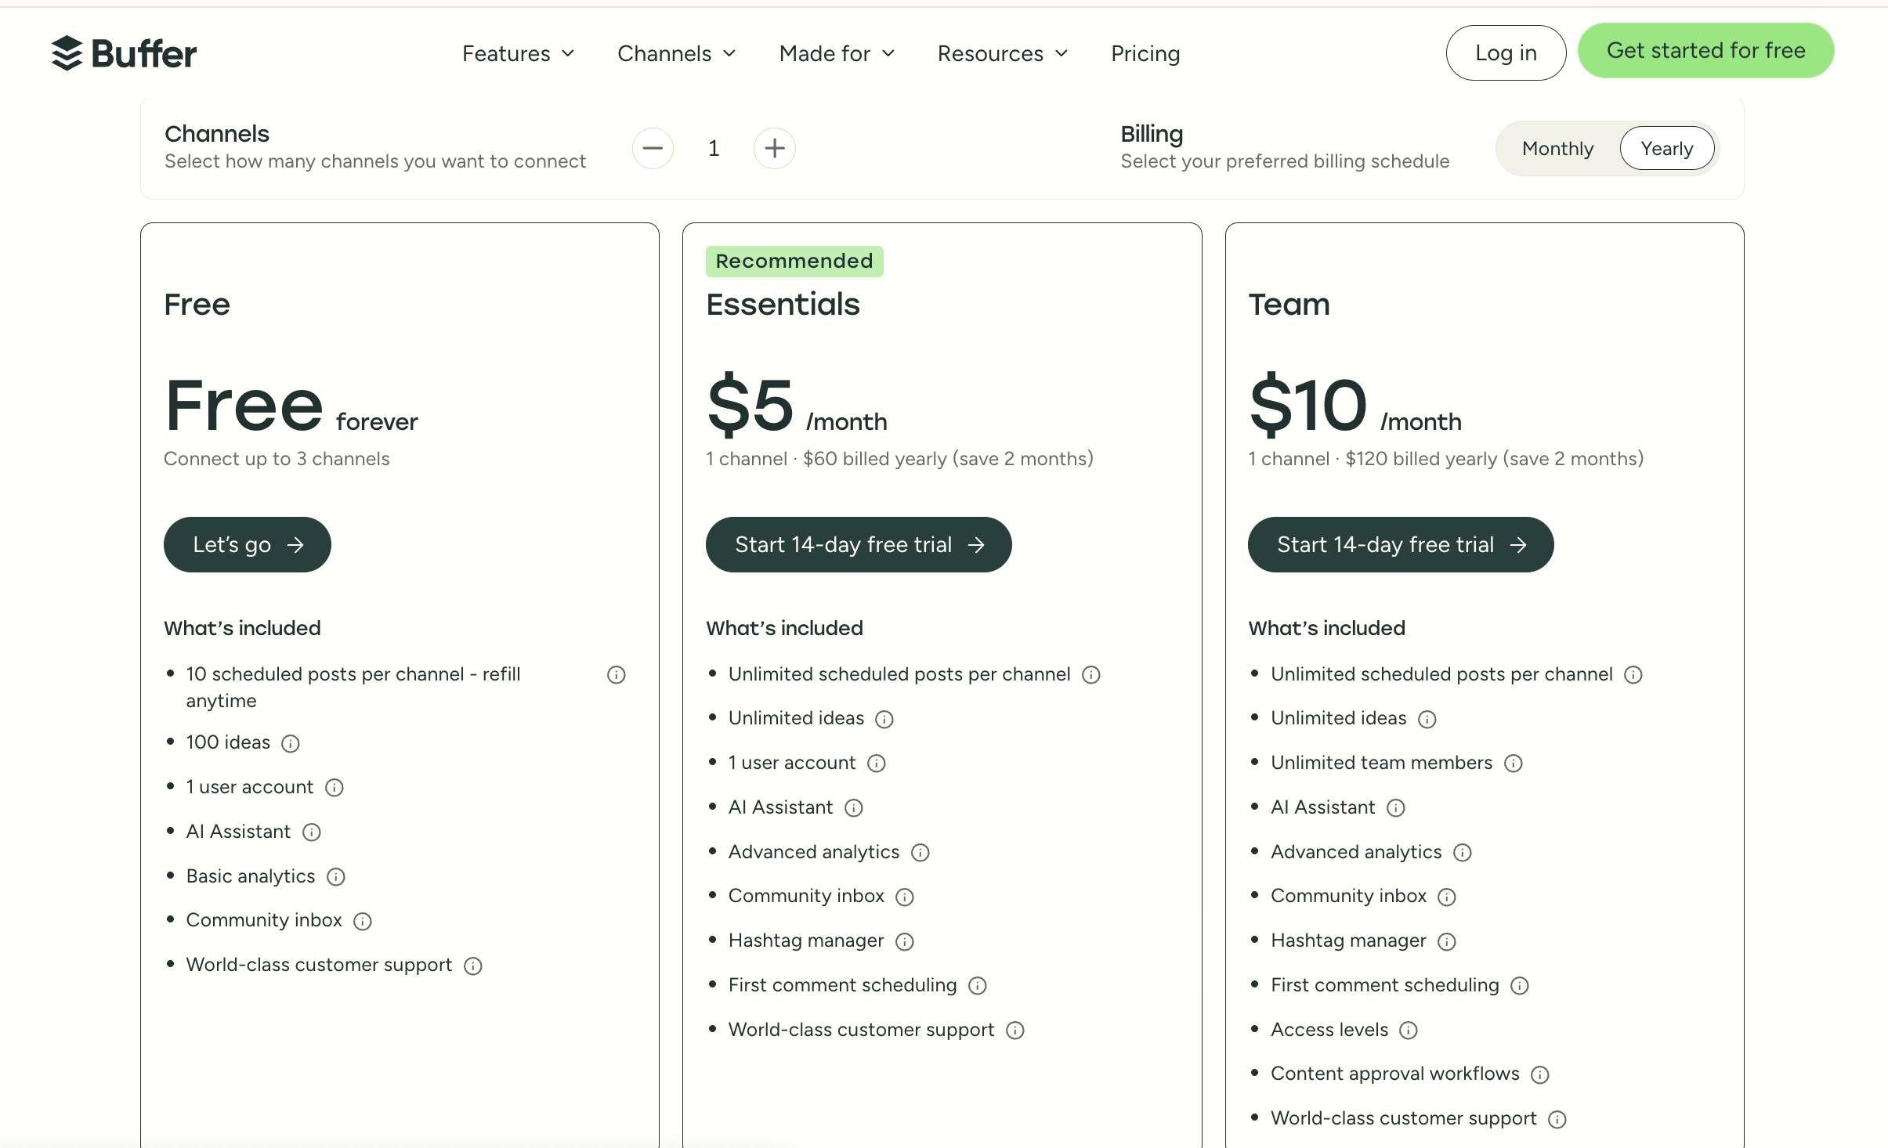The width and height of the screenshot is (1888, 1148).
Task: Click 'Connect up to 3 channels' text
Action: 277,458
